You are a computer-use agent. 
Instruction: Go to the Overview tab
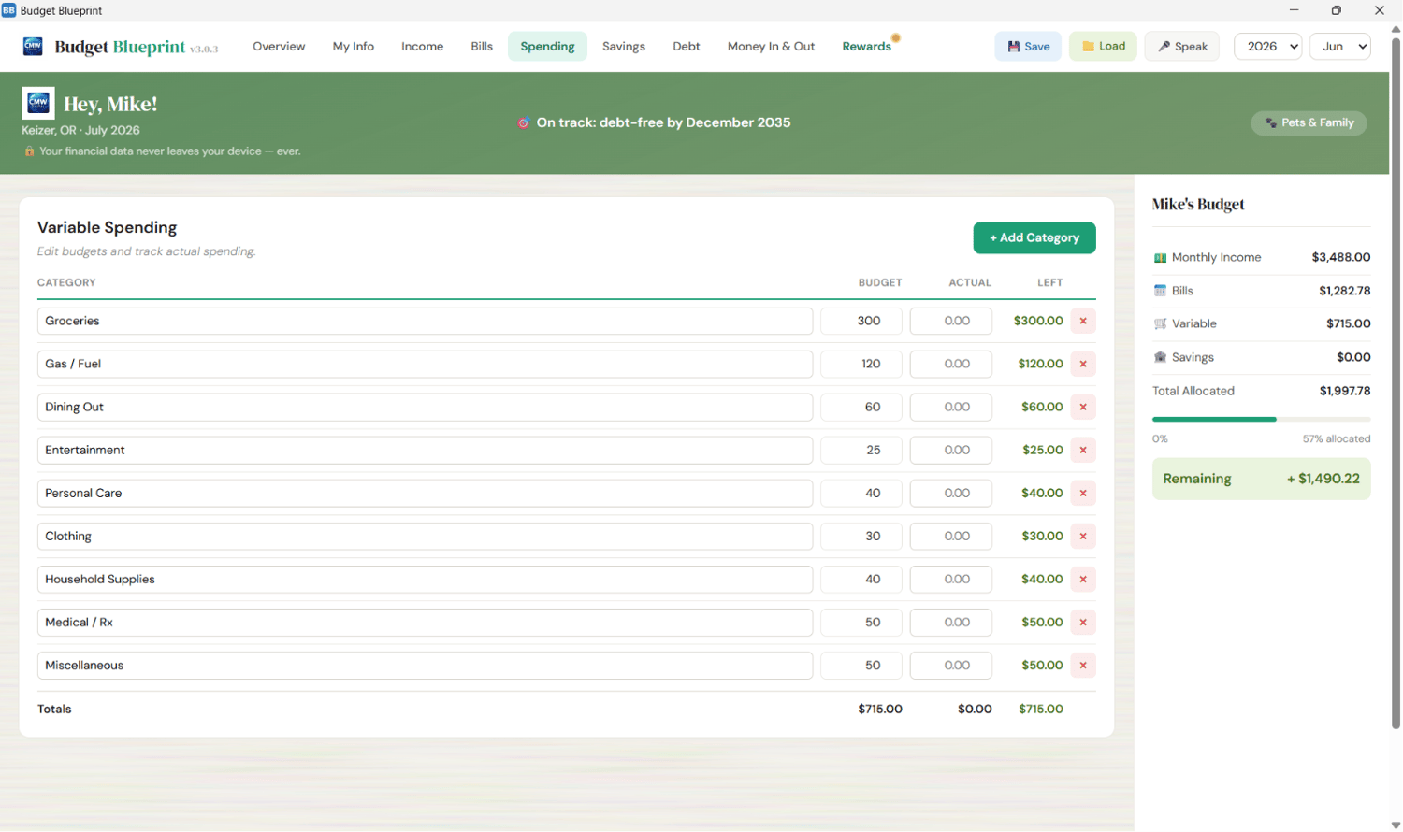[x=279, y=46]
